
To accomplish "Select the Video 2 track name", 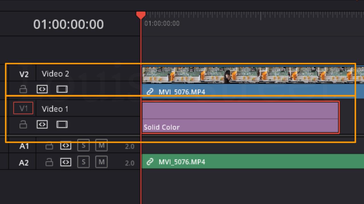I will coord(55,74).
